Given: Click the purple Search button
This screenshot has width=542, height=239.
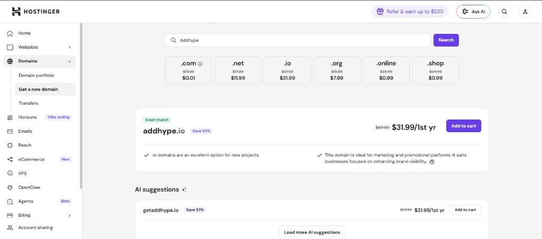Looking at the screenshot, I should pos(446,40).
